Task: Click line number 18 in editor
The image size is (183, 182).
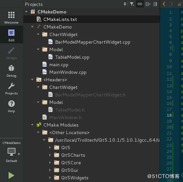Action: click(169, 115)
